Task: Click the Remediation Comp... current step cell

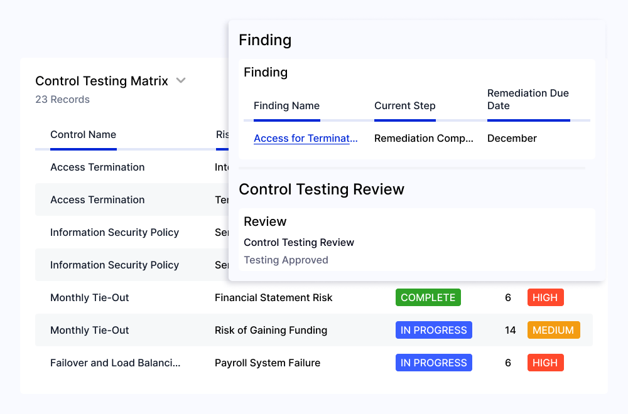Action: tap(424, 139)
